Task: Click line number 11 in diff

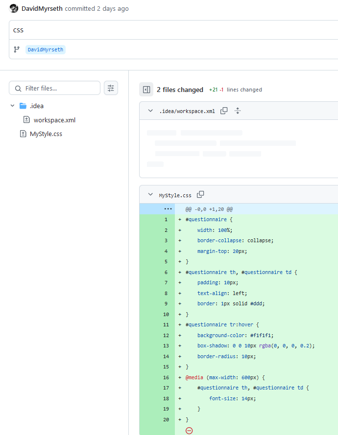Action: coord(166,324)
